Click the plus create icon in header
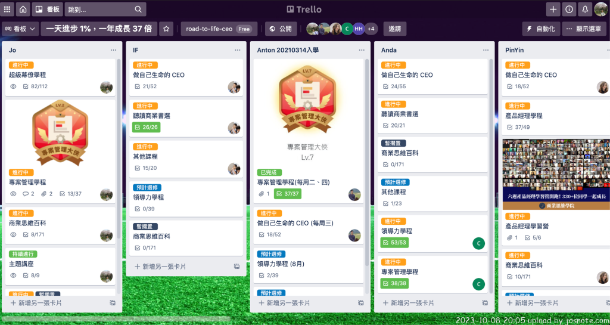This screenshot has width=610, height=325. click(x=553, y=10)
